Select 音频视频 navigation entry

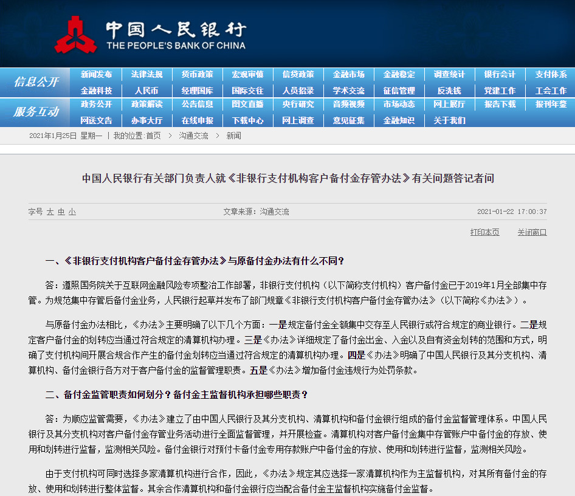click(x=349, y=104)
